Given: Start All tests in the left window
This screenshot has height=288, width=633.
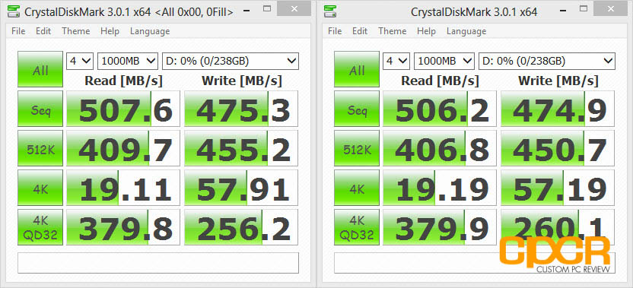Looking at the screenshot, I should coord(40,69).
